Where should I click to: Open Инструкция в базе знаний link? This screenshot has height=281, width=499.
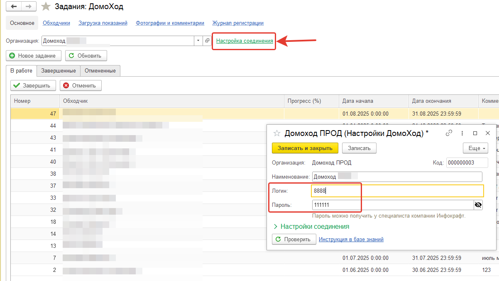pyautogui.click(x=351, y=239)
